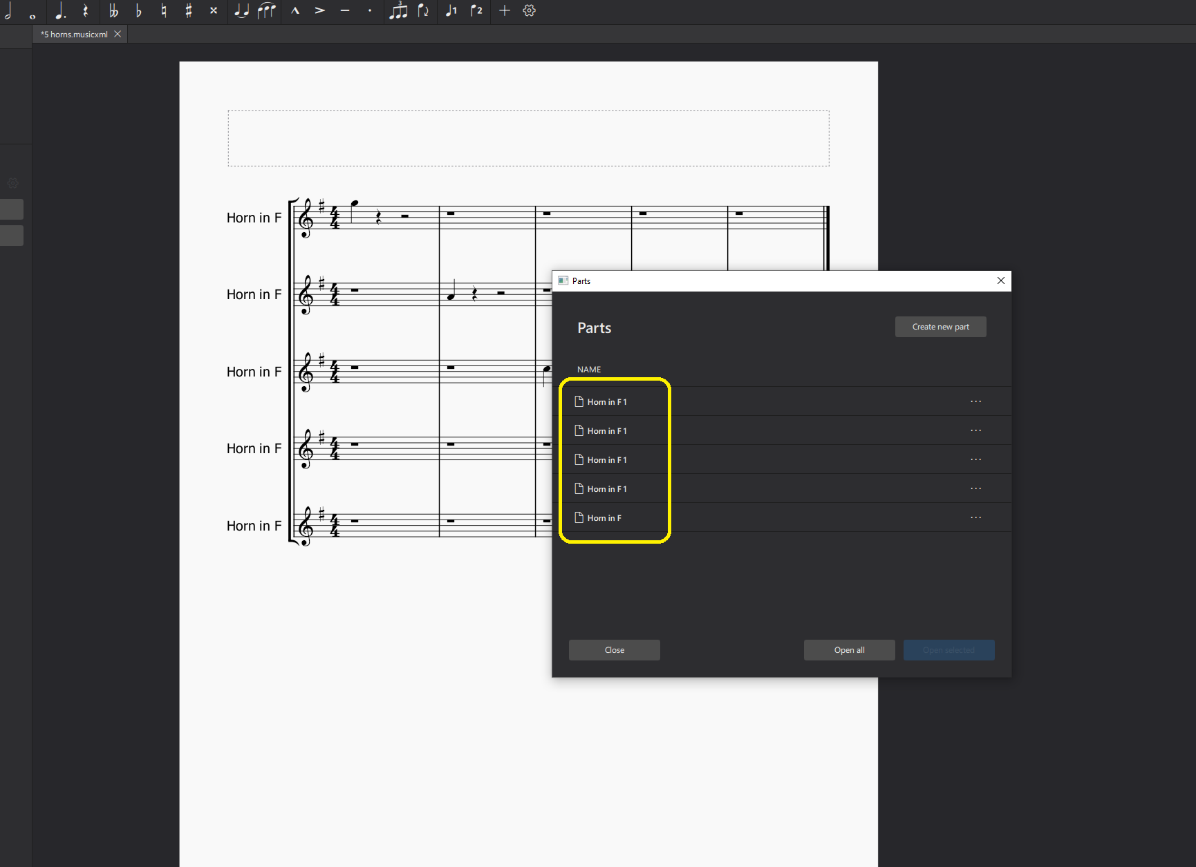Open the context menu for Horn in F 1
This screenshot has width=1196, height=867.
pyautogui.click(x=976, y=401)
